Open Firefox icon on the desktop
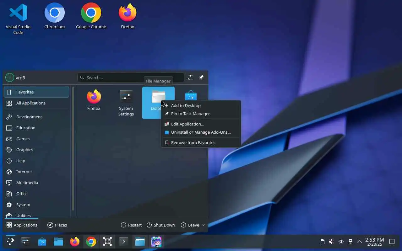402x251 pixels. coord(128,16)
